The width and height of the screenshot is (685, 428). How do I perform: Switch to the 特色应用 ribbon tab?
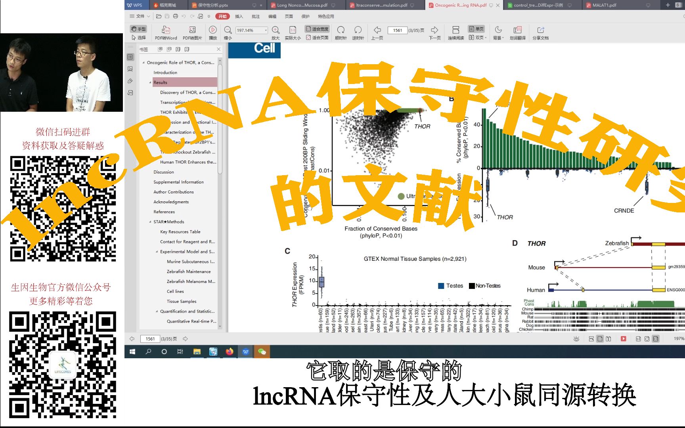[x=326, y=16]
